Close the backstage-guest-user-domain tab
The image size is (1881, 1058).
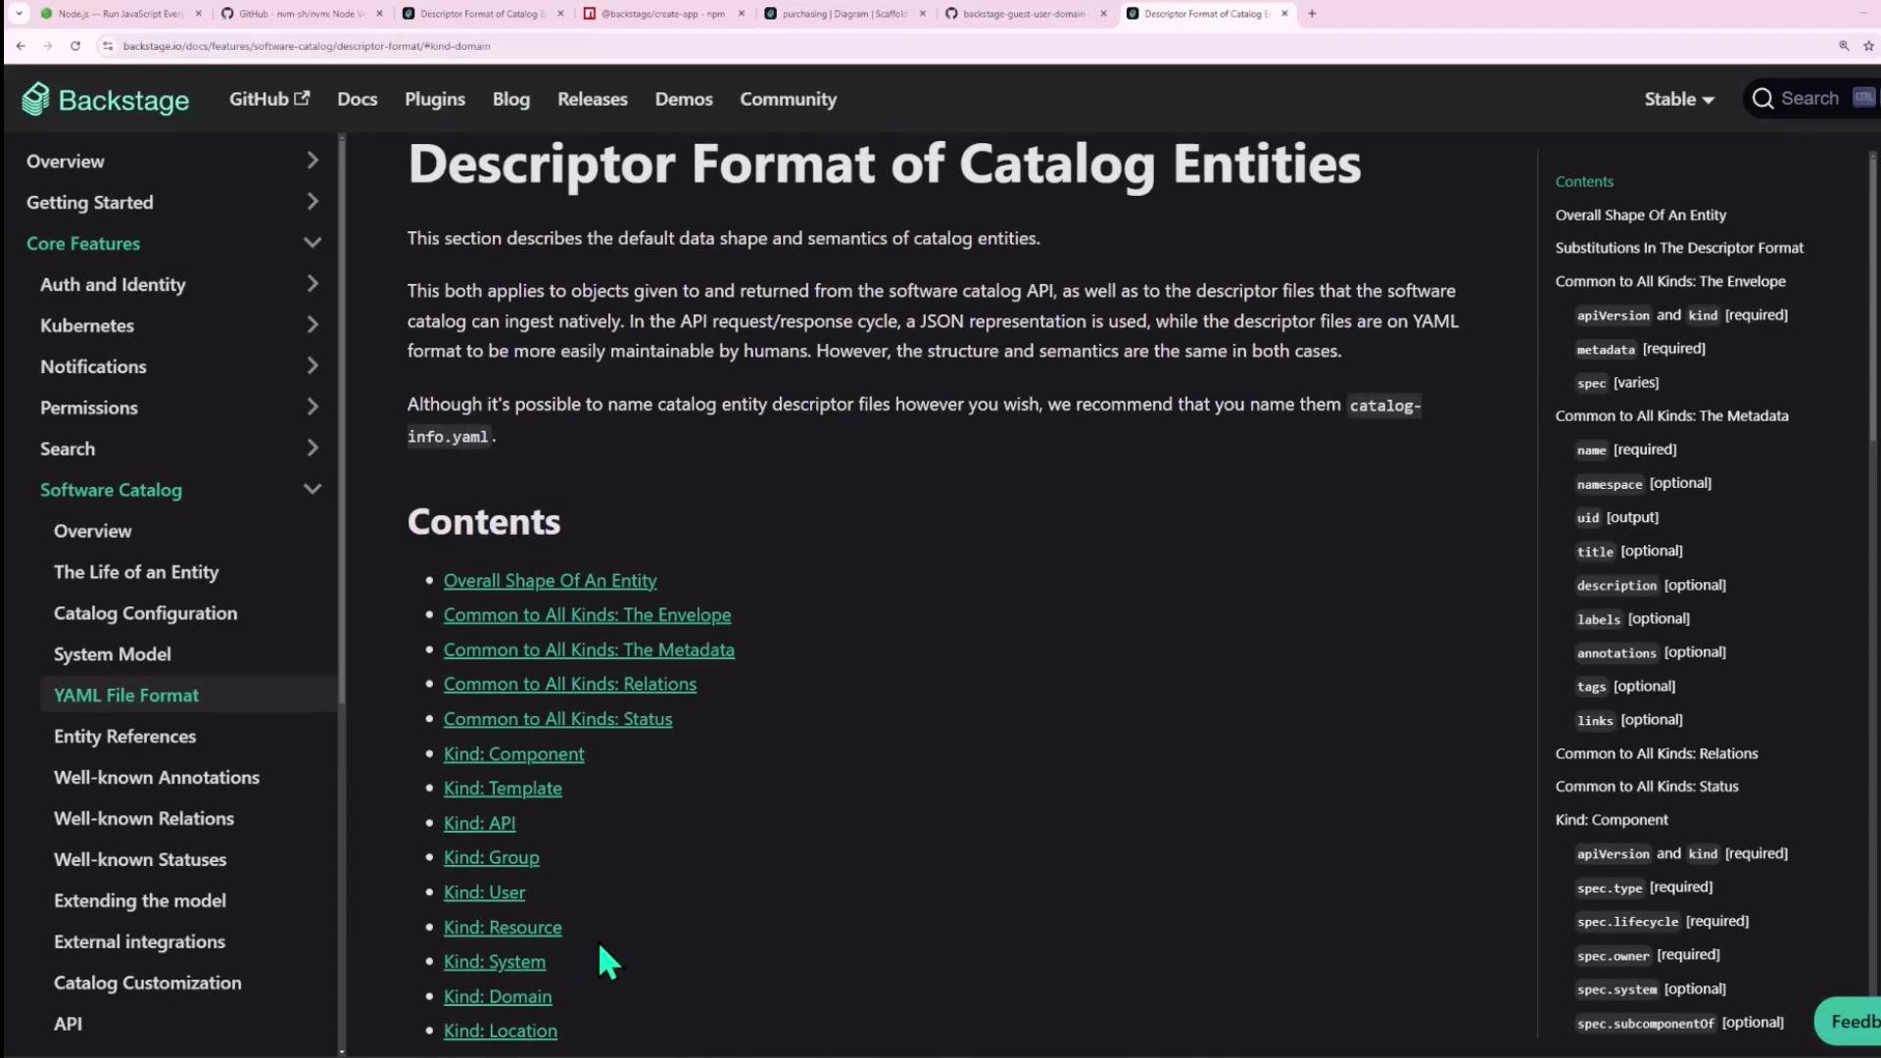(1103, 14)
